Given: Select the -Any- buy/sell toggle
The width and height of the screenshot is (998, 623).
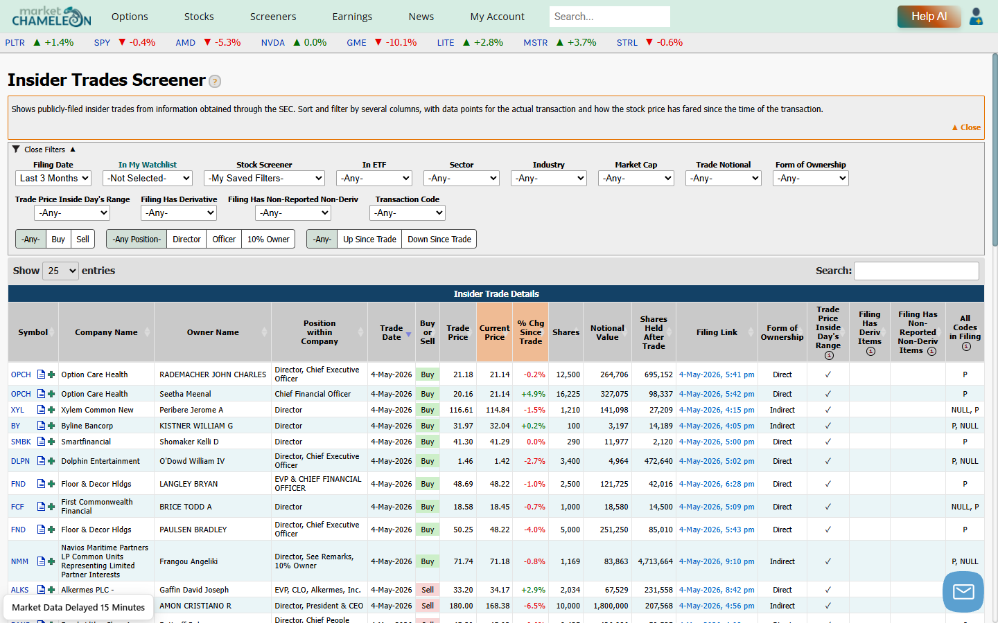Looking at the screenshot, I should 30,240.
